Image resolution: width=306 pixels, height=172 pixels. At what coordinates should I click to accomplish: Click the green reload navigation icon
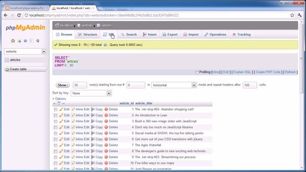38,41
